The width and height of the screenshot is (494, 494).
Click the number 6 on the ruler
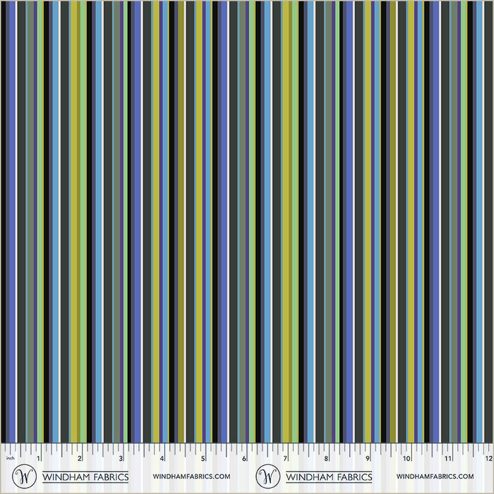click(244, 457)
